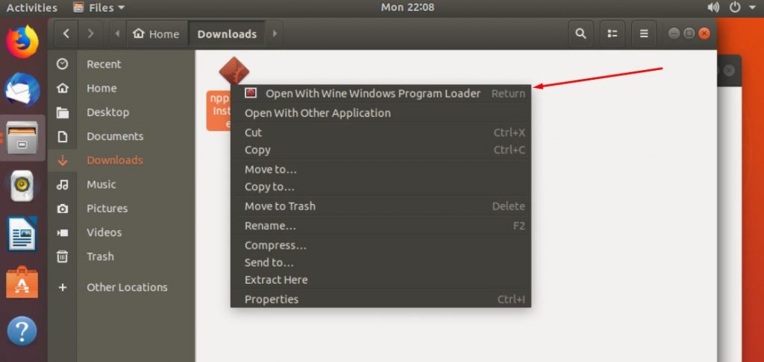Open Music label in the sidebar
This screenshot has height=362, width=764.
[101, 185]
